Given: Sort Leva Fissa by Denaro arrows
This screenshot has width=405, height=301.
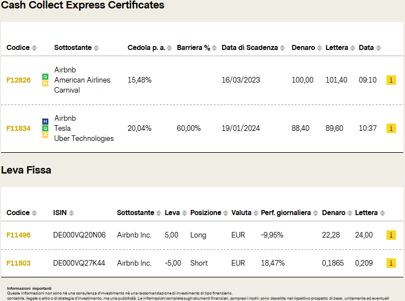Looking at the screenshot, I should pos(350,213).
